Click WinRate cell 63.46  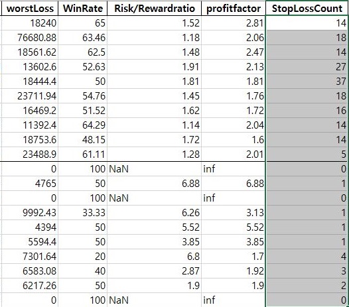click(82, 38)
